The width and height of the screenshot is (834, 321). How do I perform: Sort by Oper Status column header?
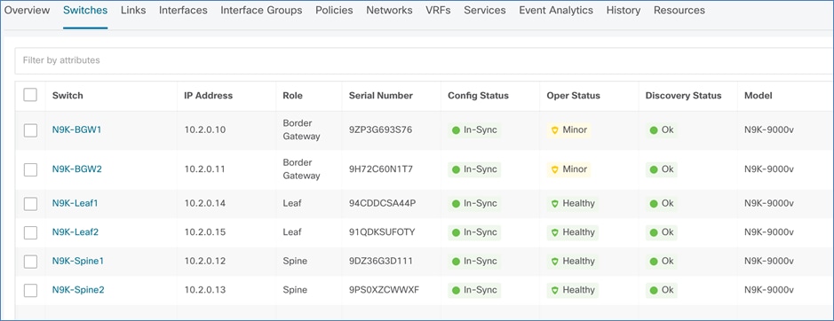tap(574, 96)
